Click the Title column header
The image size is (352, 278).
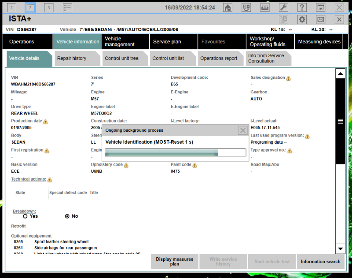point(94,193)
